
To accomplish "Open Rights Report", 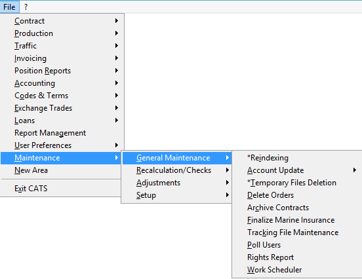I will click(x=297, y=257).
